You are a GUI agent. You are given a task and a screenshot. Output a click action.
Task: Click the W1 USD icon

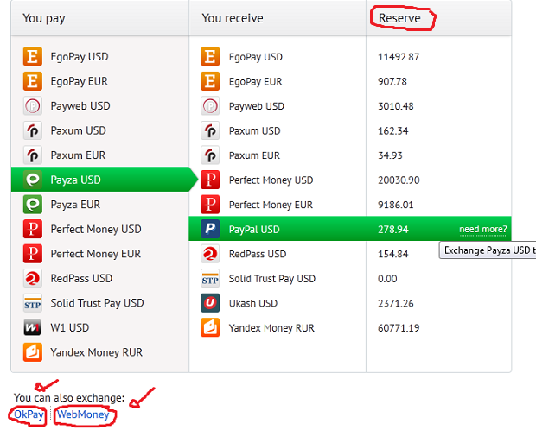point(33,327)
